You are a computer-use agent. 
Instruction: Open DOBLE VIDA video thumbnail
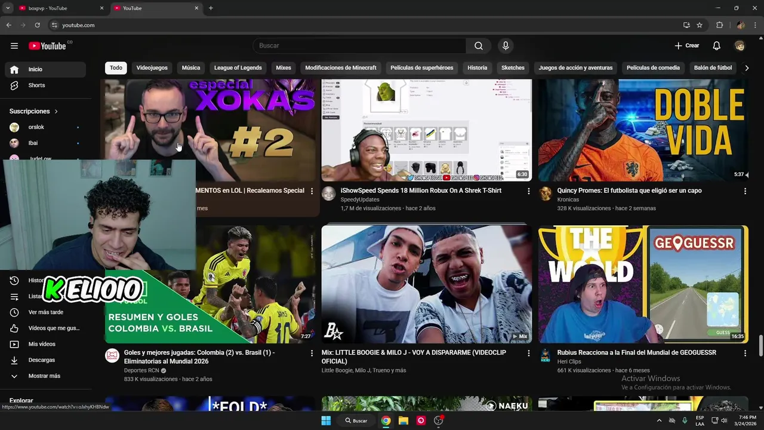pyautogui.click(x=643, y=130)
